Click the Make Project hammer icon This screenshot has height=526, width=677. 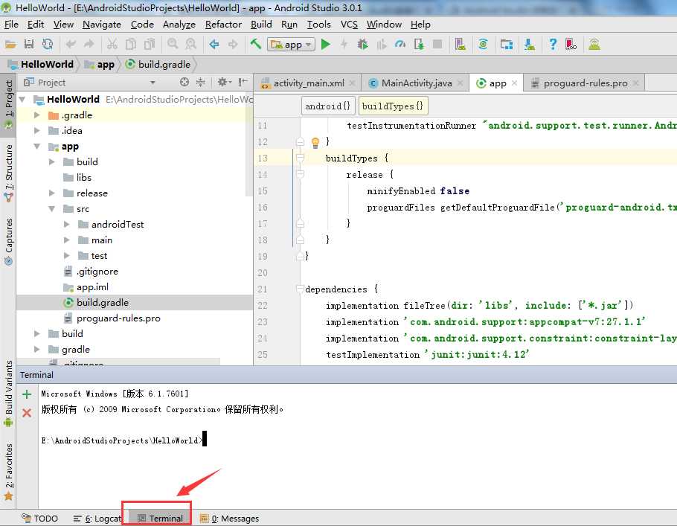[256, 44]
